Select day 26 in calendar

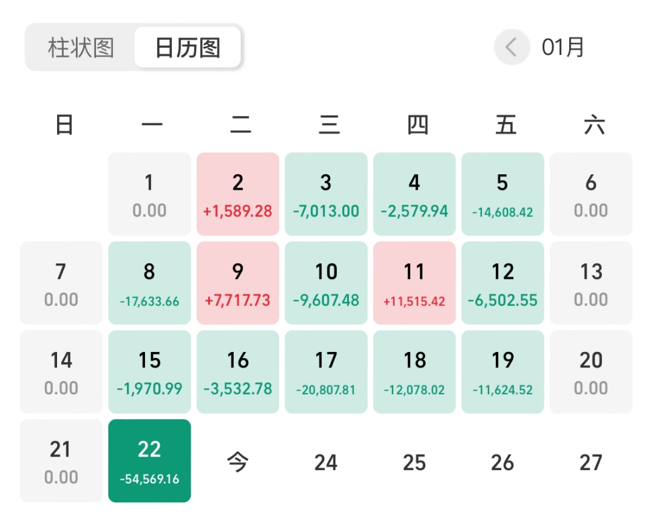pyautogui.click(x=503, y=462)
